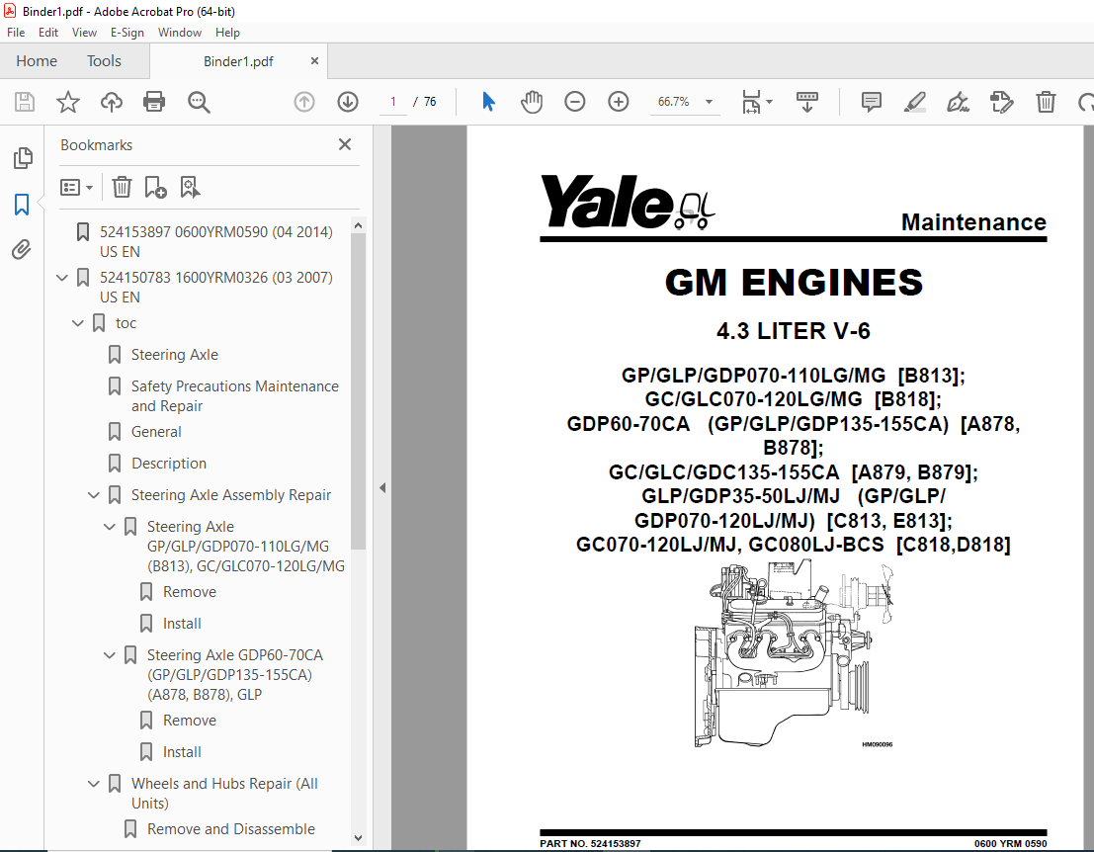
Task: Click the toolbar trash delete icon
Action: [1046, 102]
